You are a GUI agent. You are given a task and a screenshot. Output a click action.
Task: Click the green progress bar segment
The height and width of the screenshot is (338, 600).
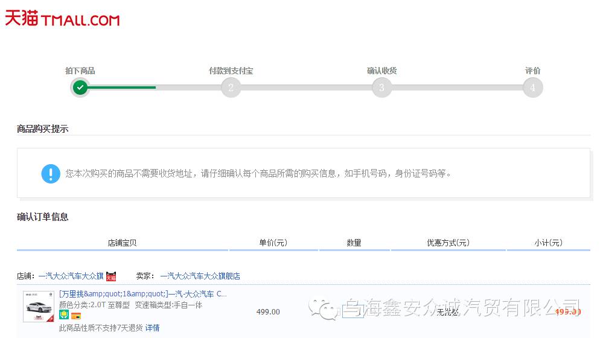122,88
